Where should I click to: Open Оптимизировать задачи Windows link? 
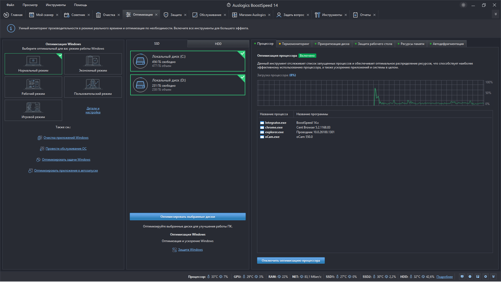[66, 160]
